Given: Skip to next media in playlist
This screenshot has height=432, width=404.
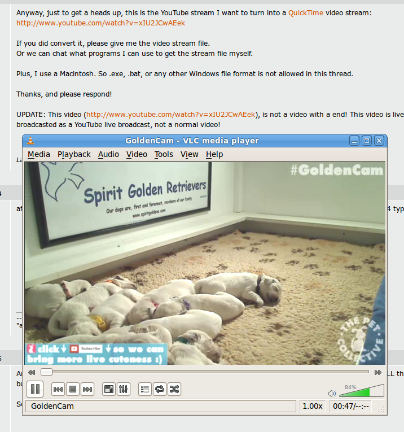Looking at the screenshot, I should [x=87, y=389].
